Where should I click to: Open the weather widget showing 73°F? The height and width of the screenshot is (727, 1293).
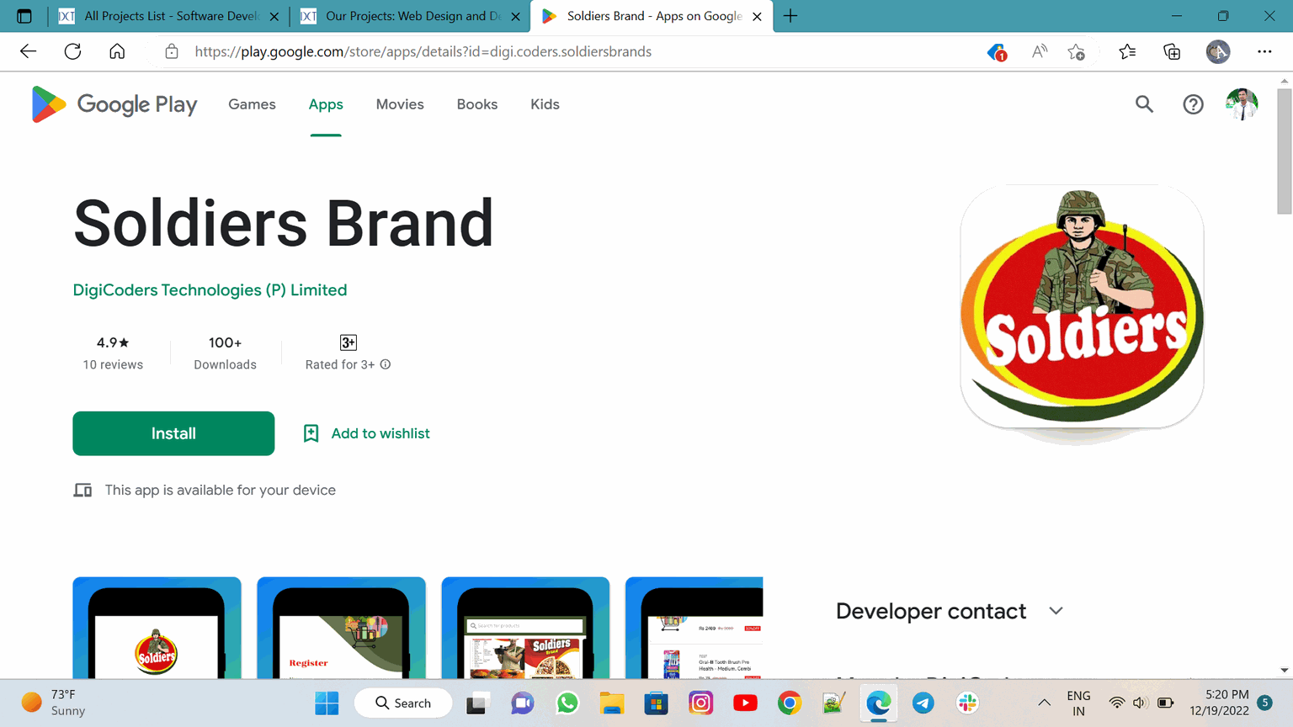tap(54, 703)
